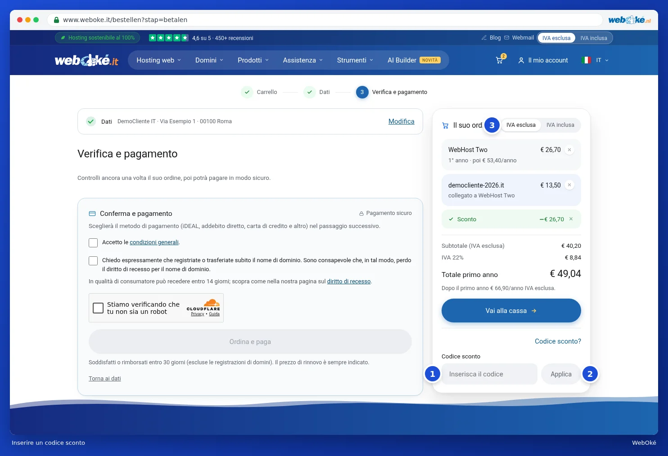The width and height of the screenshot is (668, 456).
Task: Open the AI Builder menu item
Action: click(414, 60)
